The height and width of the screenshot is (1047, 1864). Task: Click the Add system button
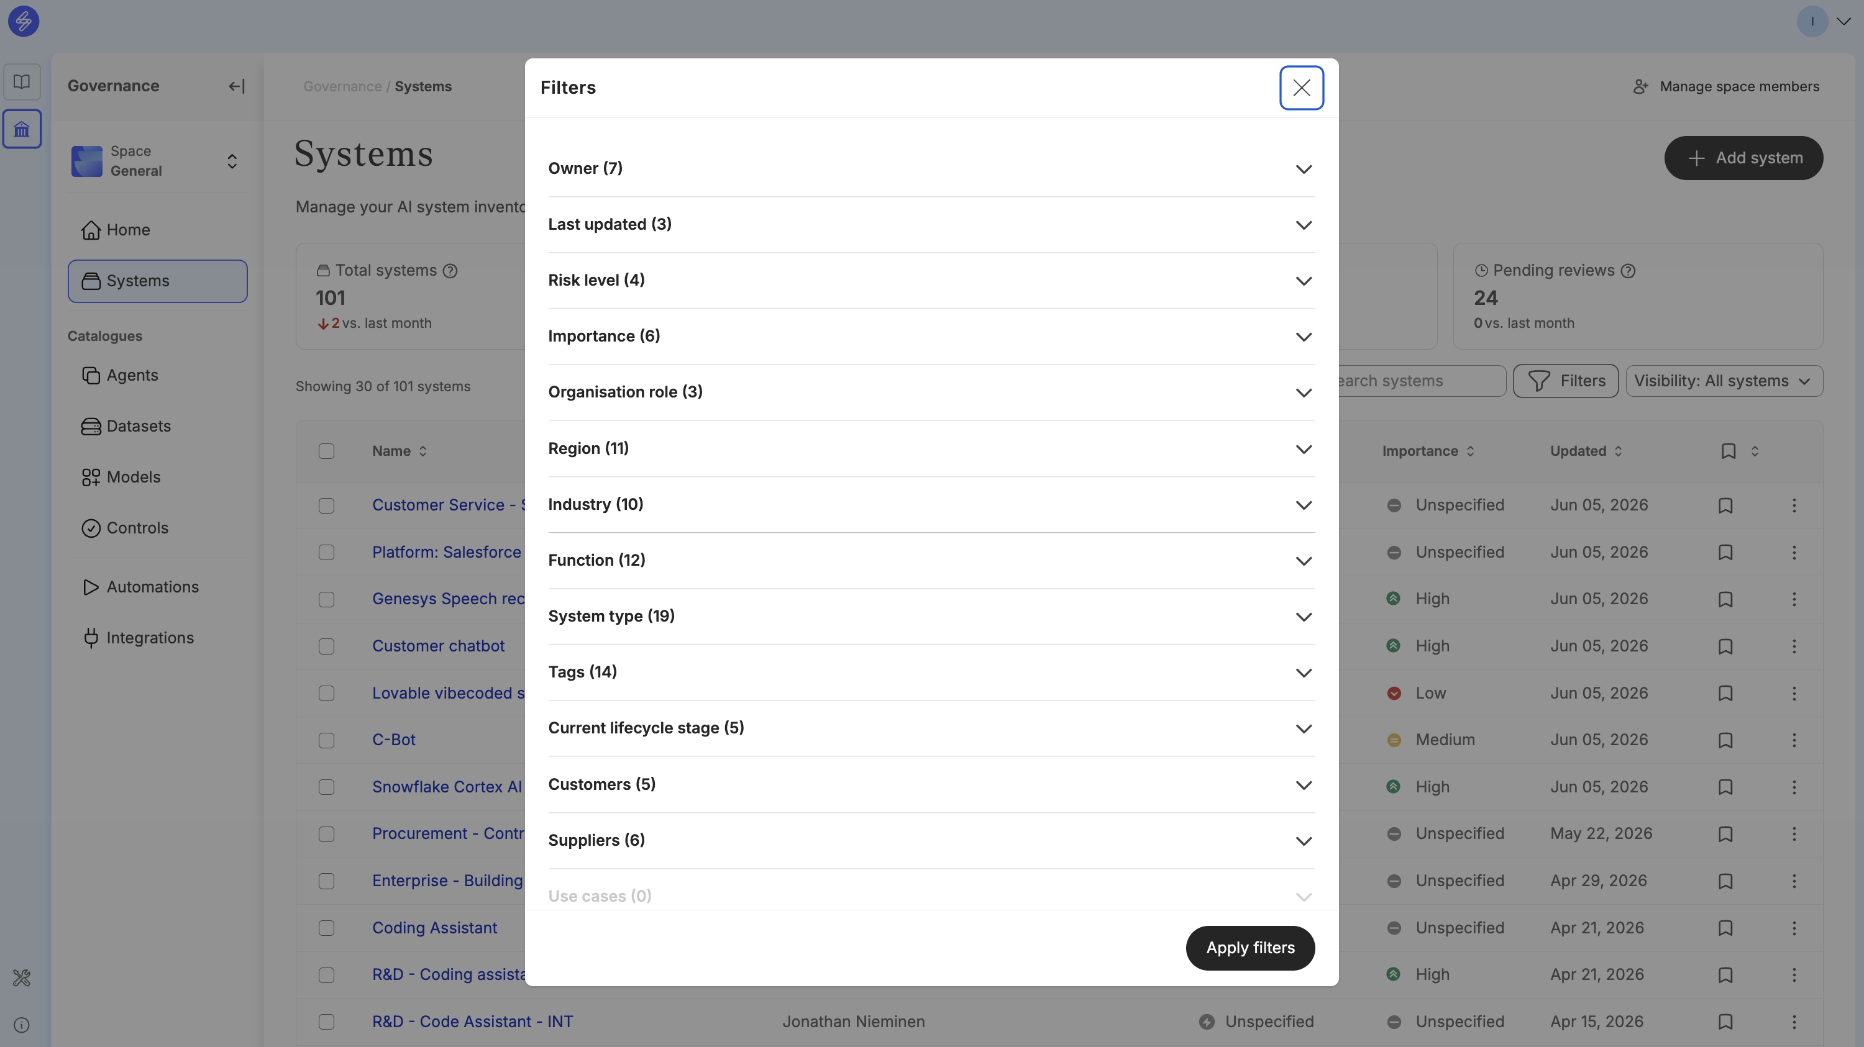(x=1743, y=158)
